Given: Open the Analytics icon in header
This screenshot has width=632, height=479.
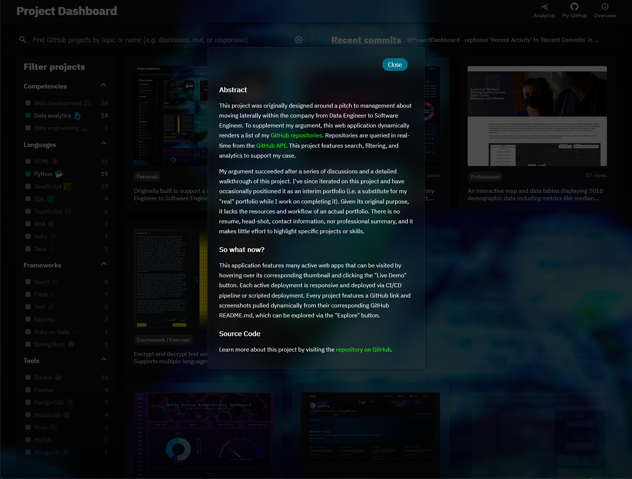Looking at the screenshot, I should (x=544, y=7).
